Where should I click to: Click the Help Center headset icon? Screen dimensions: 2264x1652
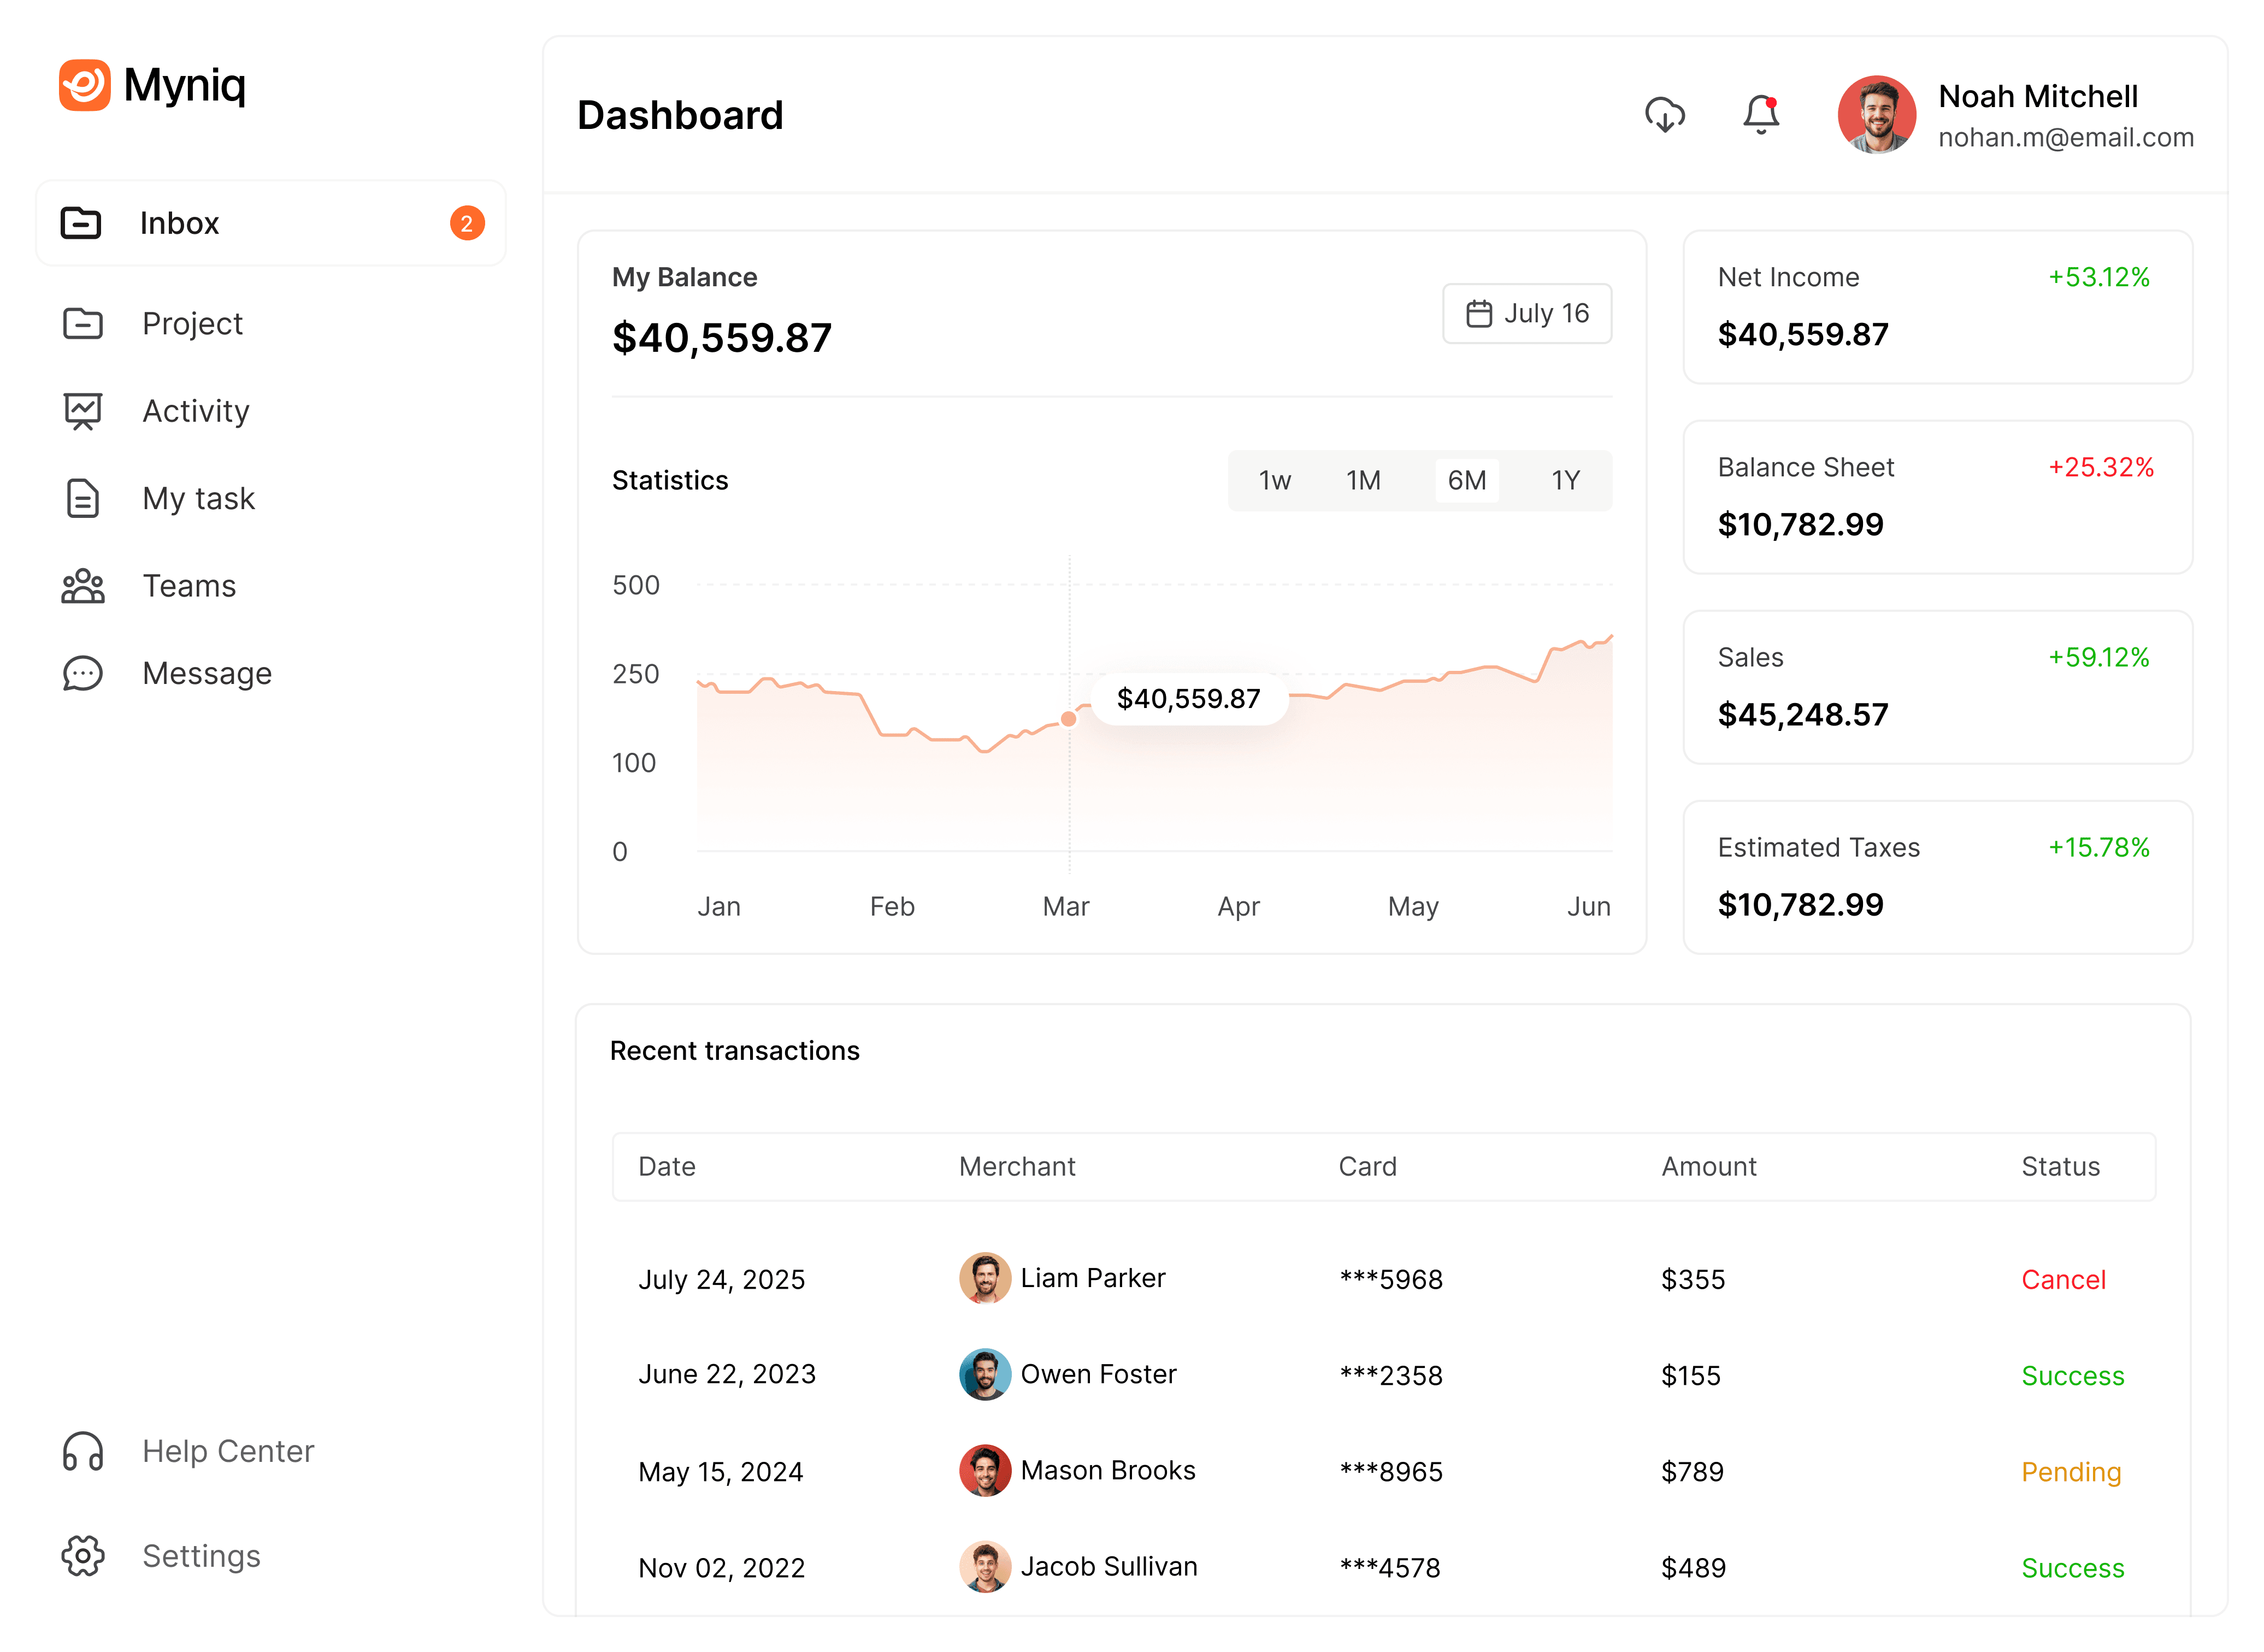(x=82, y=1451)
